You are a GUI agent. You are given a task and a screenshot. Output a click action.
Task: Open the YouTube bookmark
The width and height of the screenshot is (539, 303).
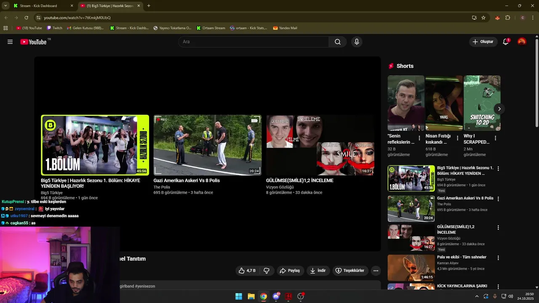(x=29, y=28)
